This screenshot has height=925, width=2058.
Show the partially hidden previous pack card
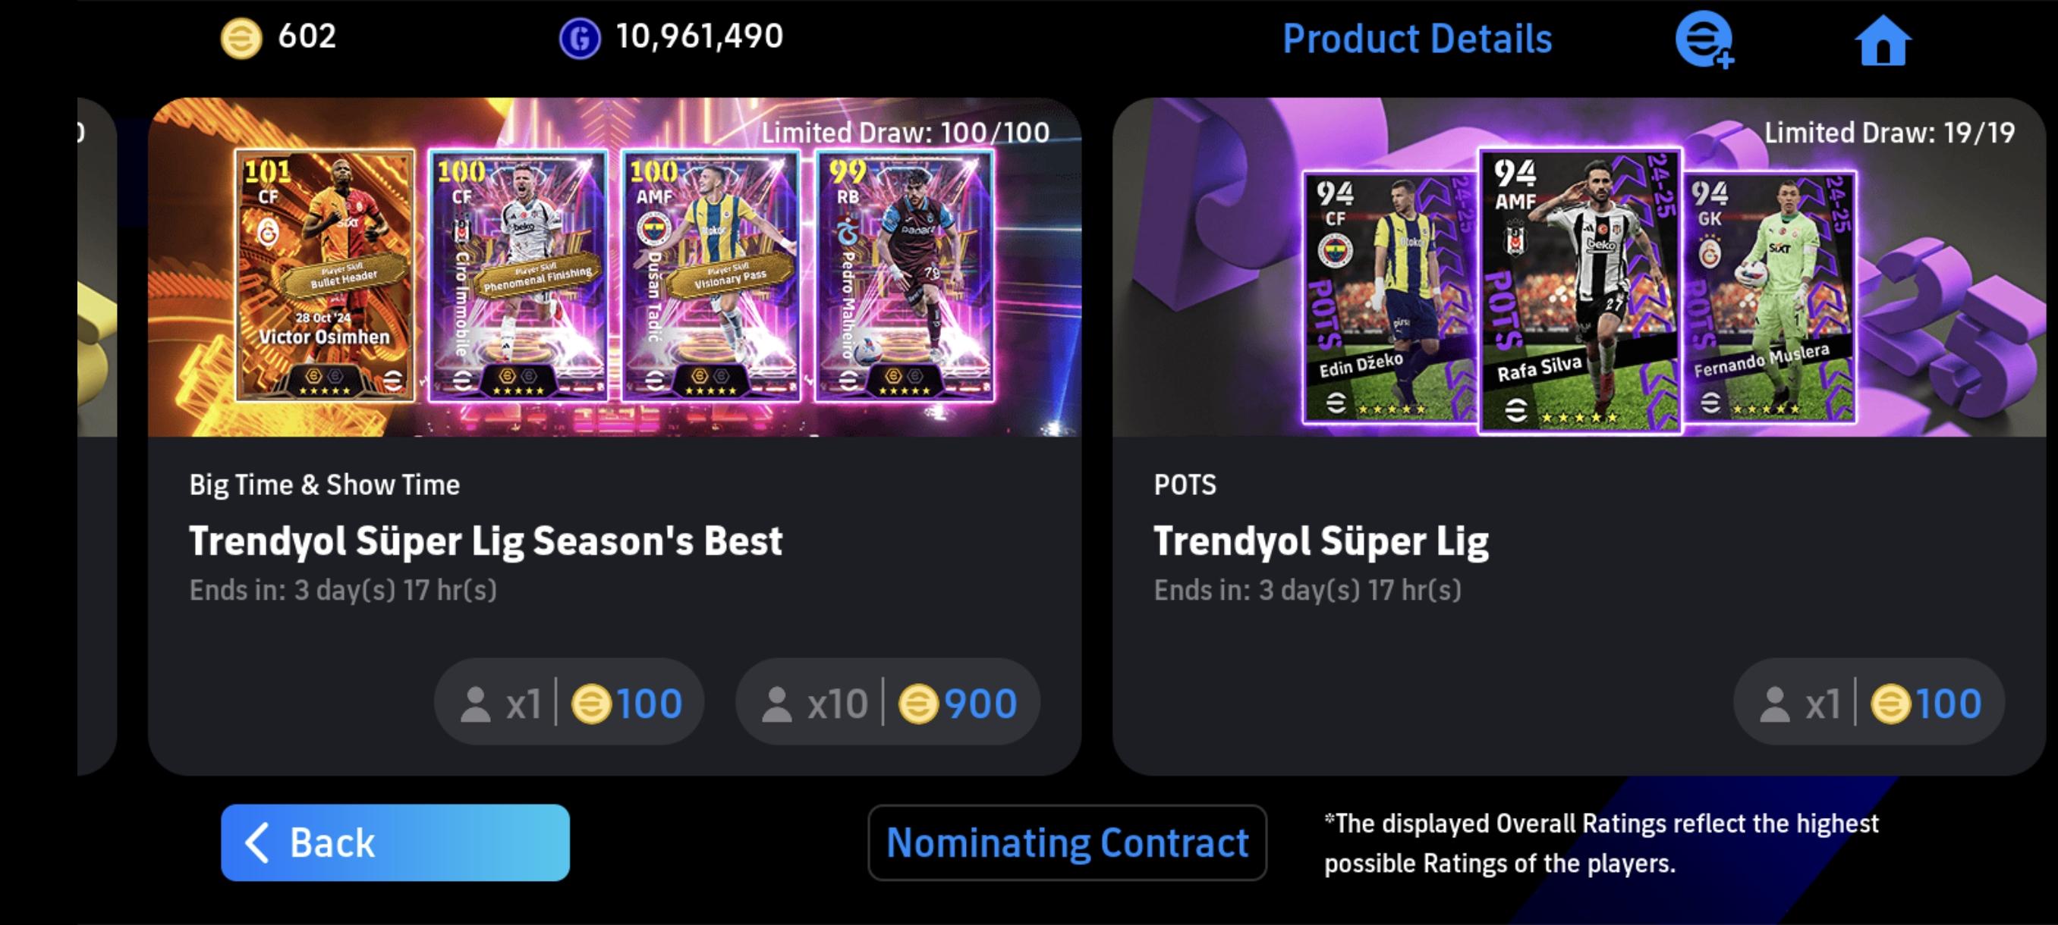pyautogui.click(x=97, y=435)
